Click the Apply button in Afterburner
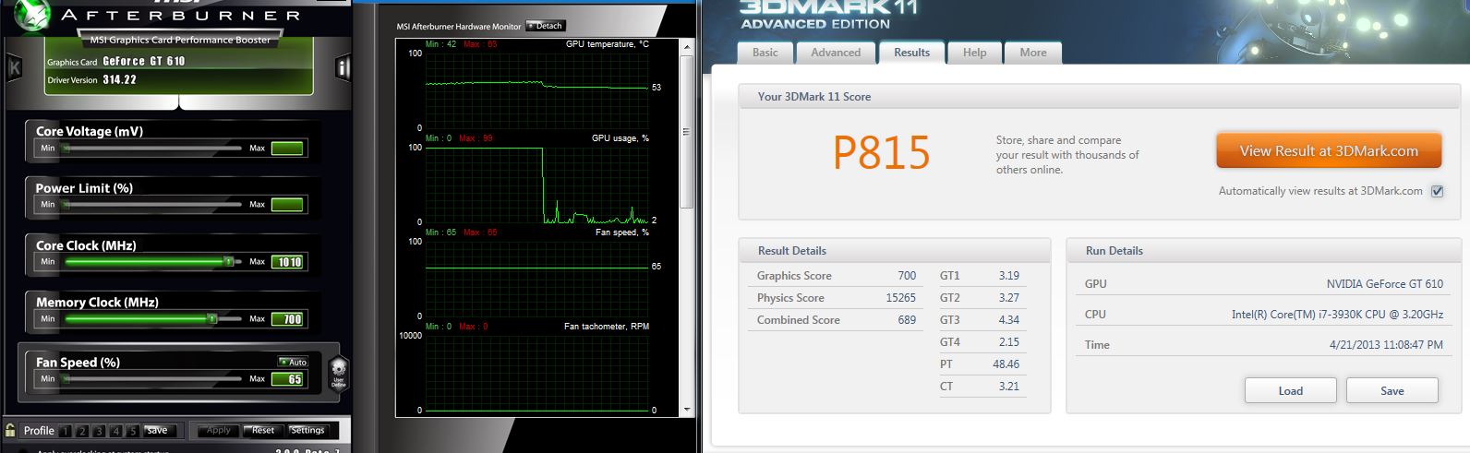Screen dimensions: 1470x453 [219, 431]
